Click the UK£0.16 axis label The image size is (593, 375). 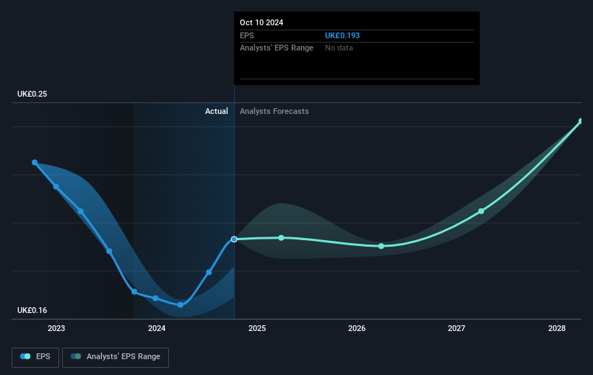33,310
